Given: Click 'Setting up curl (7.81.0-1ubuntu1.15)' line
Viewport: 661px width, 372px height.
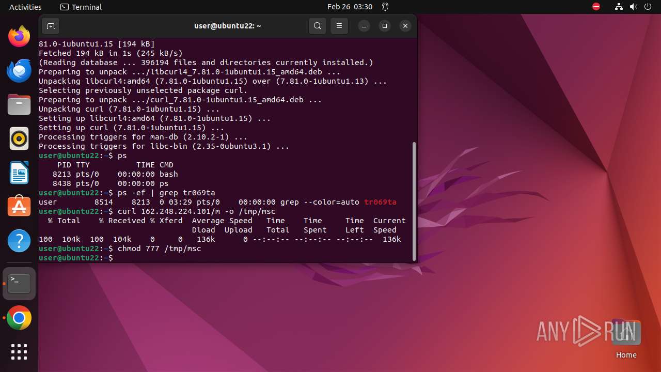Looking at the screenshot, I should tap(131, 128).
